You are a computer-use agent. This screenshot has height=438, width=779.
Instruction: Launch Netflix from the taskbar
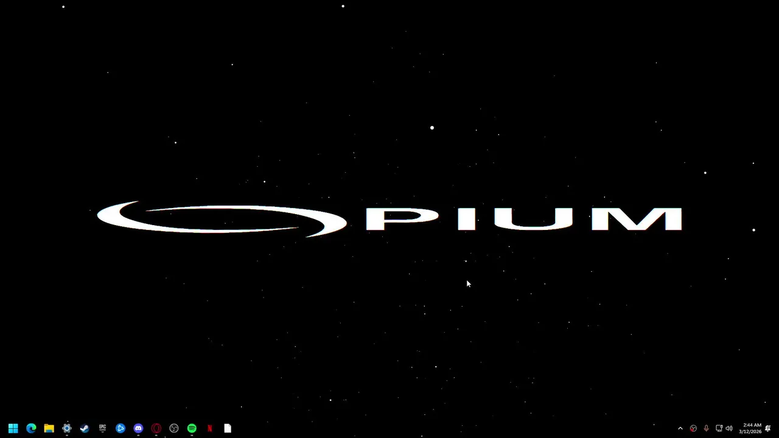[x=209, y=428]
